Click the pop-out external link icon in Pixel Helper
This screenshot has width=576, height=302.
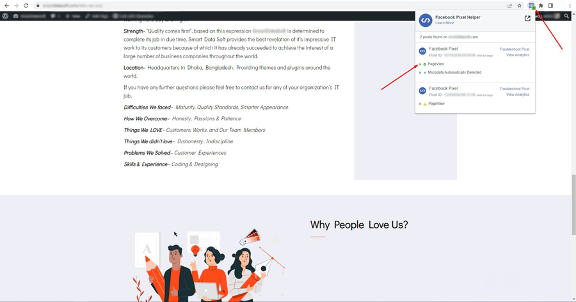(x=527, y=19)
